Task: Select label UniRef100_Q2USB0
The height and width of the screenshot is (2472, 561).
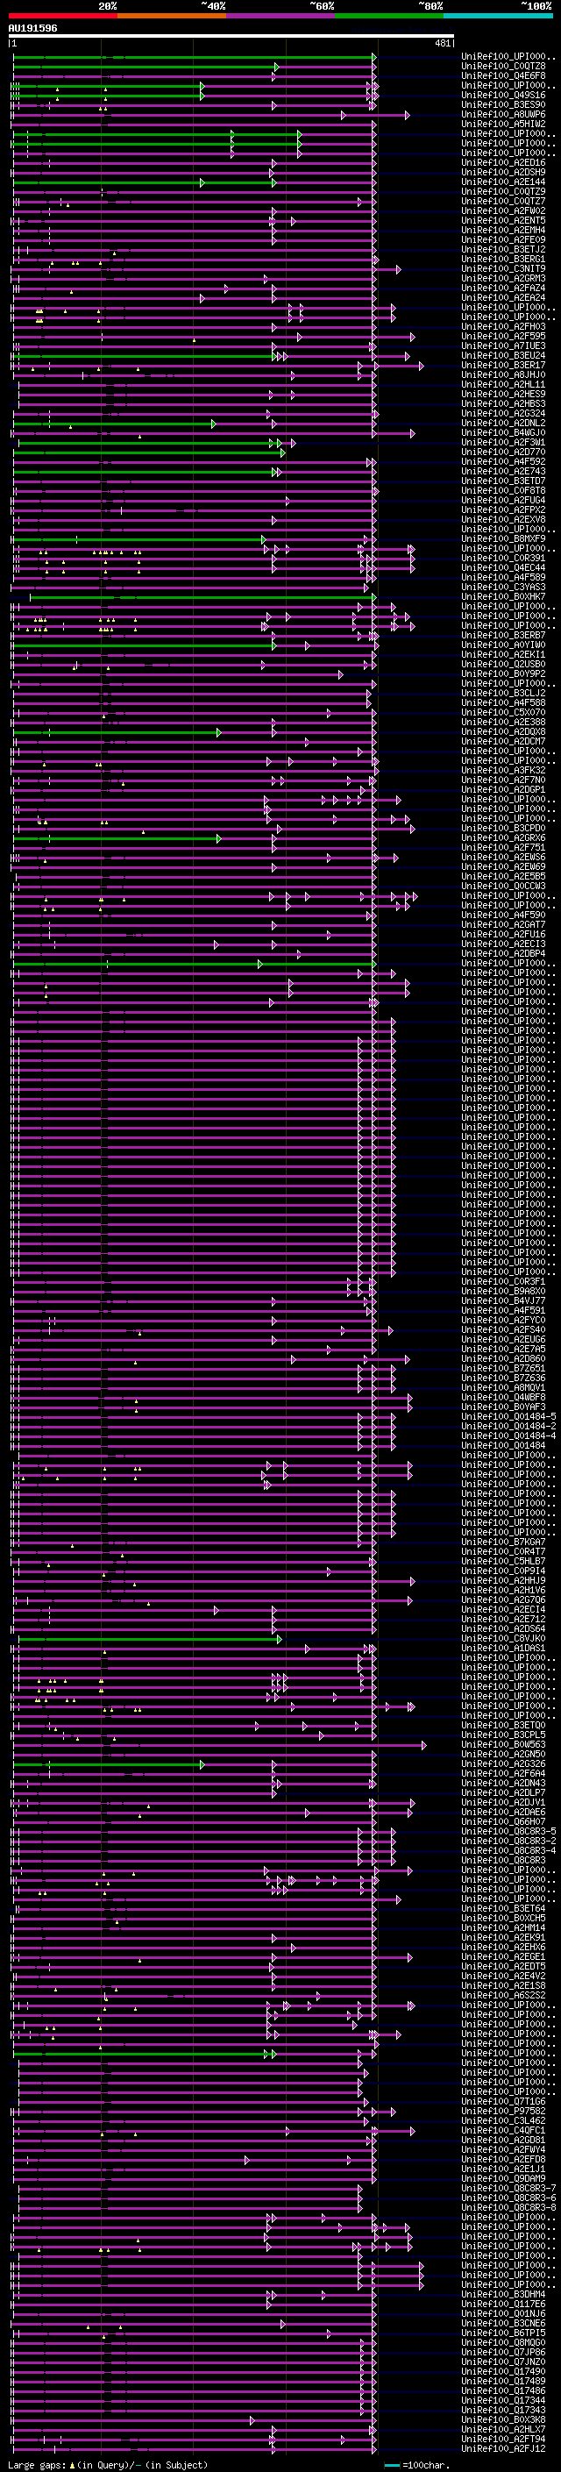Action: pyautogui.click(x=503, y=665)
